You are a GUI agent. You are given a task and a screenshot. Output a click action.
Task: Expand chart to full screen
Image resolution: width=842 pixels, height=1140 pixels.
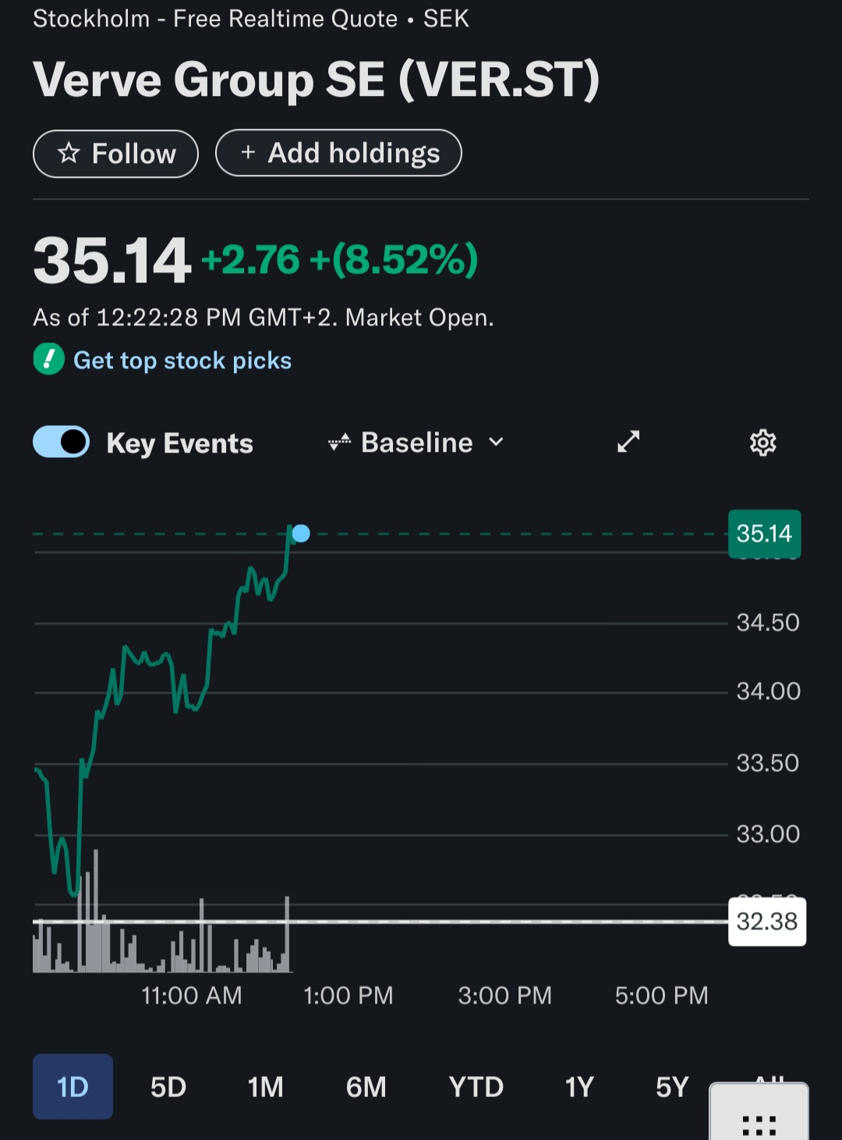[x=628, y=442]
